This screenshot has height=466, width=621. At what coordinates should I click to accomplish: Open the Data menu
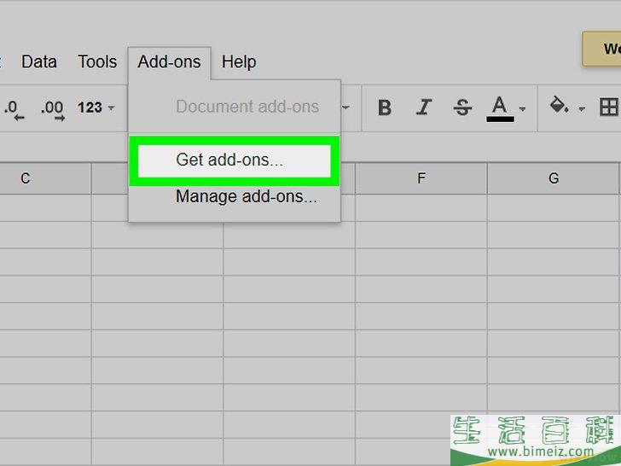pyautogui.click(x=39, y=61)
